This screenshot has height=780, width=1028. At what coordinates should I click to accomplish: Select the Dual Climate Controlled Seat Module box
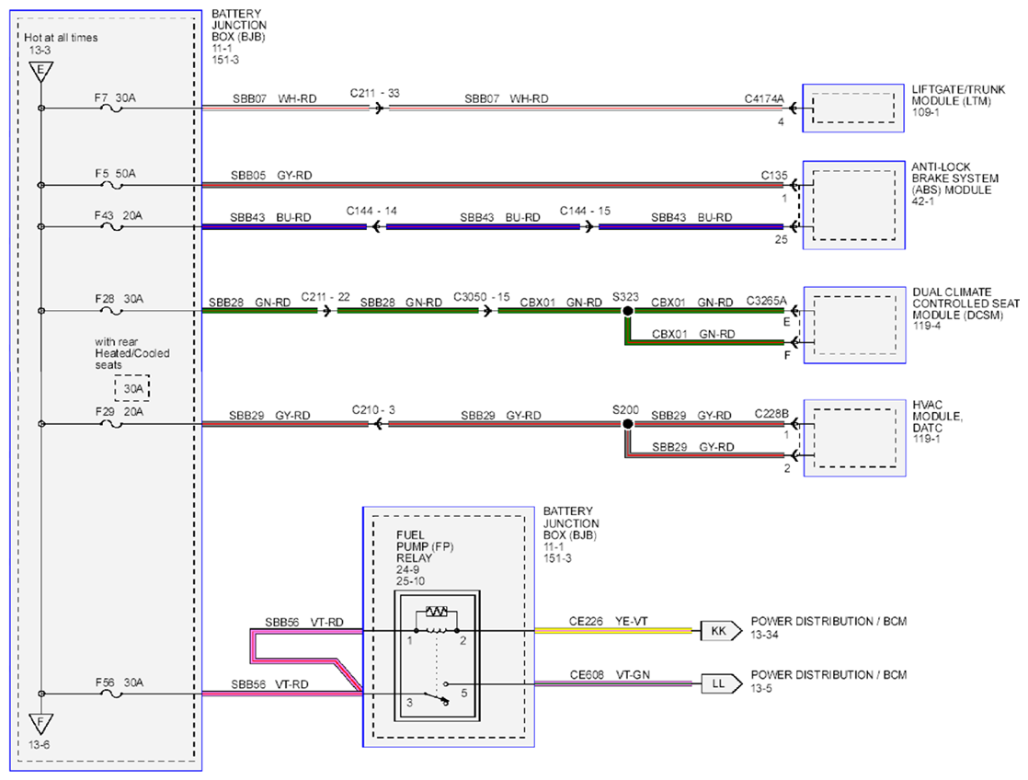tap(854, 326)
